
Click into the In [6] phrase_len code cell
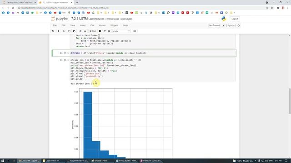click(153, 69)
